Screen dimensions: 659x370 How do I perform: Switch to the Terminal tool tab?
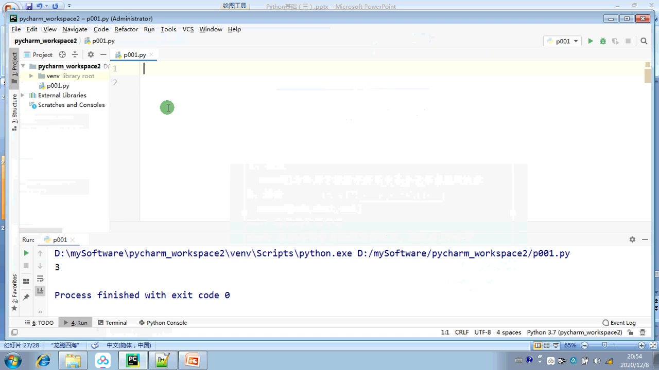point(113,323)
